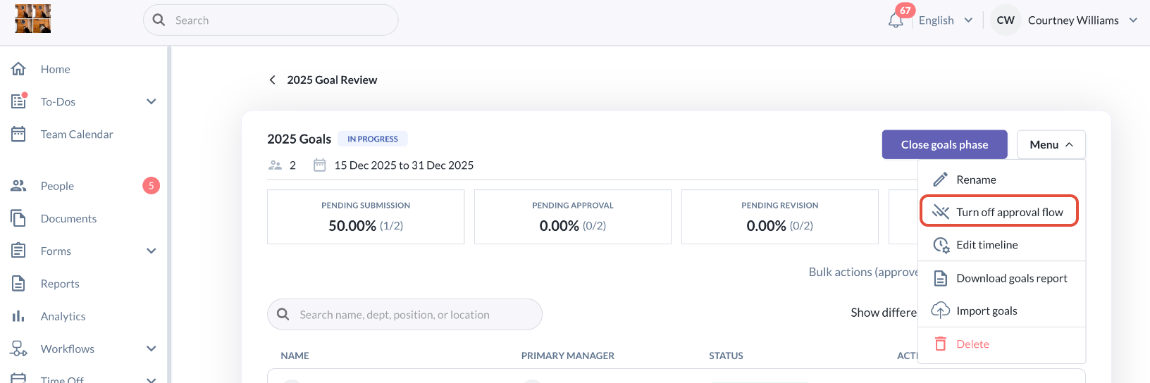Choose Delete from the menu
Viewport: 1150px width, 383px height.
[x=1001, y=344]
